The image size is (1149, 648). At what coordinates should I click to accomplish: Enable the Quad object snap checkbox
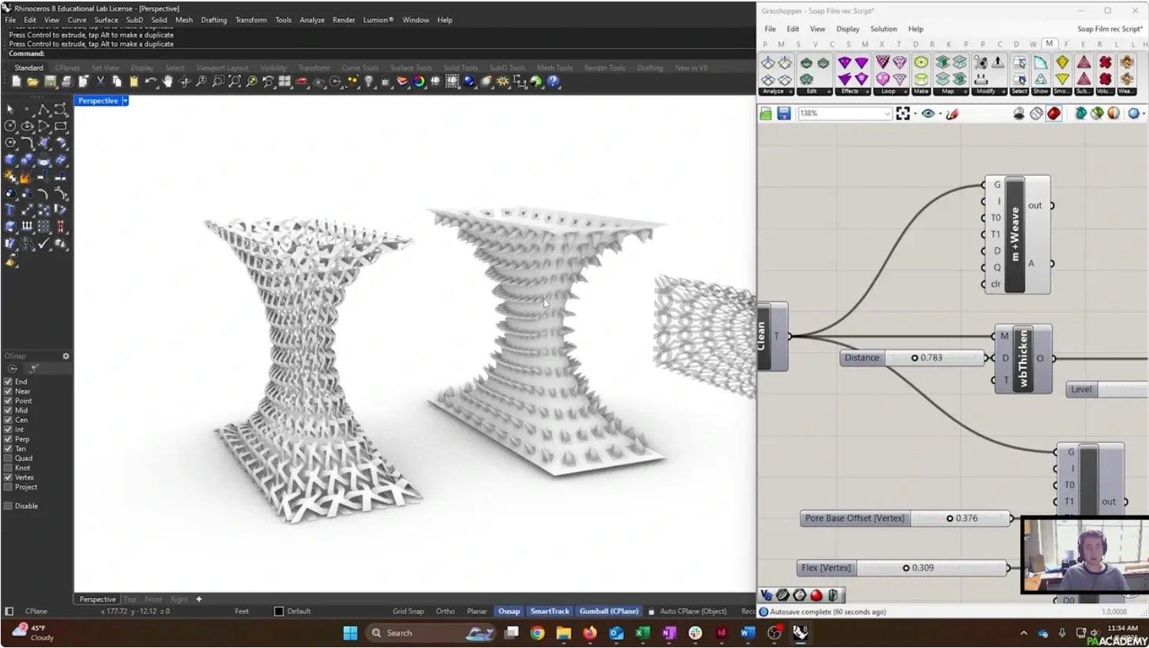pyautogui.click(x=8, y=458)
